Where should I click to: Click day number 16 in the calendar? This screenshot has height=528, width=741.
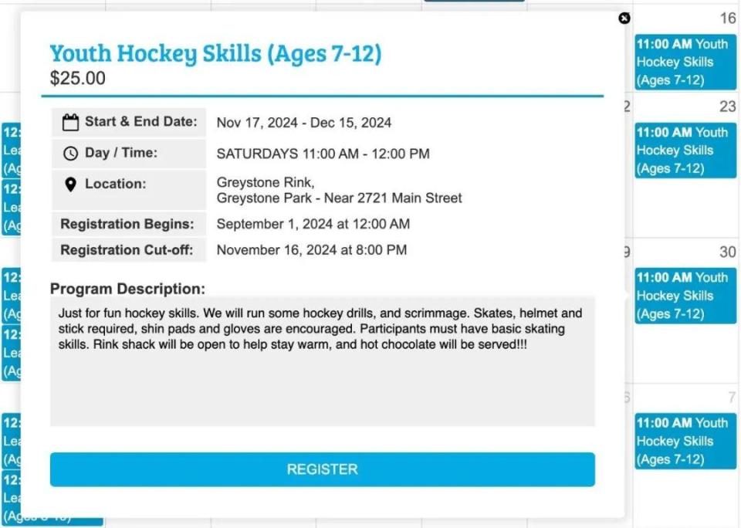pos(727,19)
